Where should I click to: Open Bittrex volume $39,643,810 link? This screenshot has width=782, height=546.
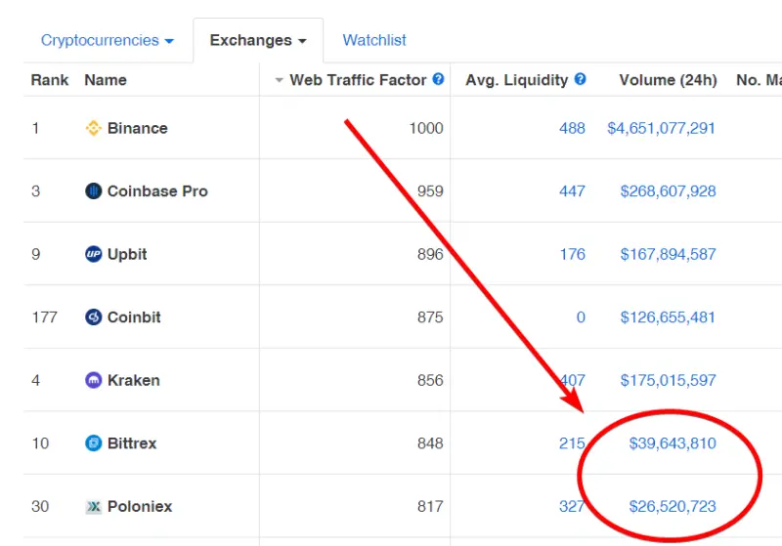[x=673, y=443]
